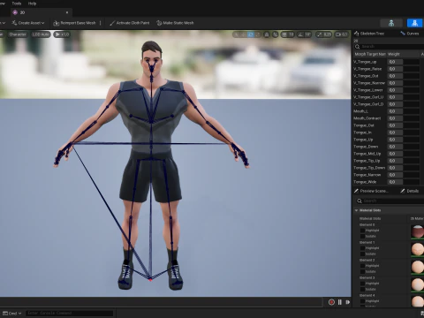Select V_Tongue_Narrow morph target
The height and width of the screenshot is (318, 424).
[369, 83]
